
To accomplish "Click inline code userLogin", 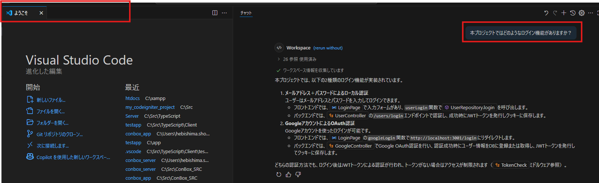I will (416, 108).
